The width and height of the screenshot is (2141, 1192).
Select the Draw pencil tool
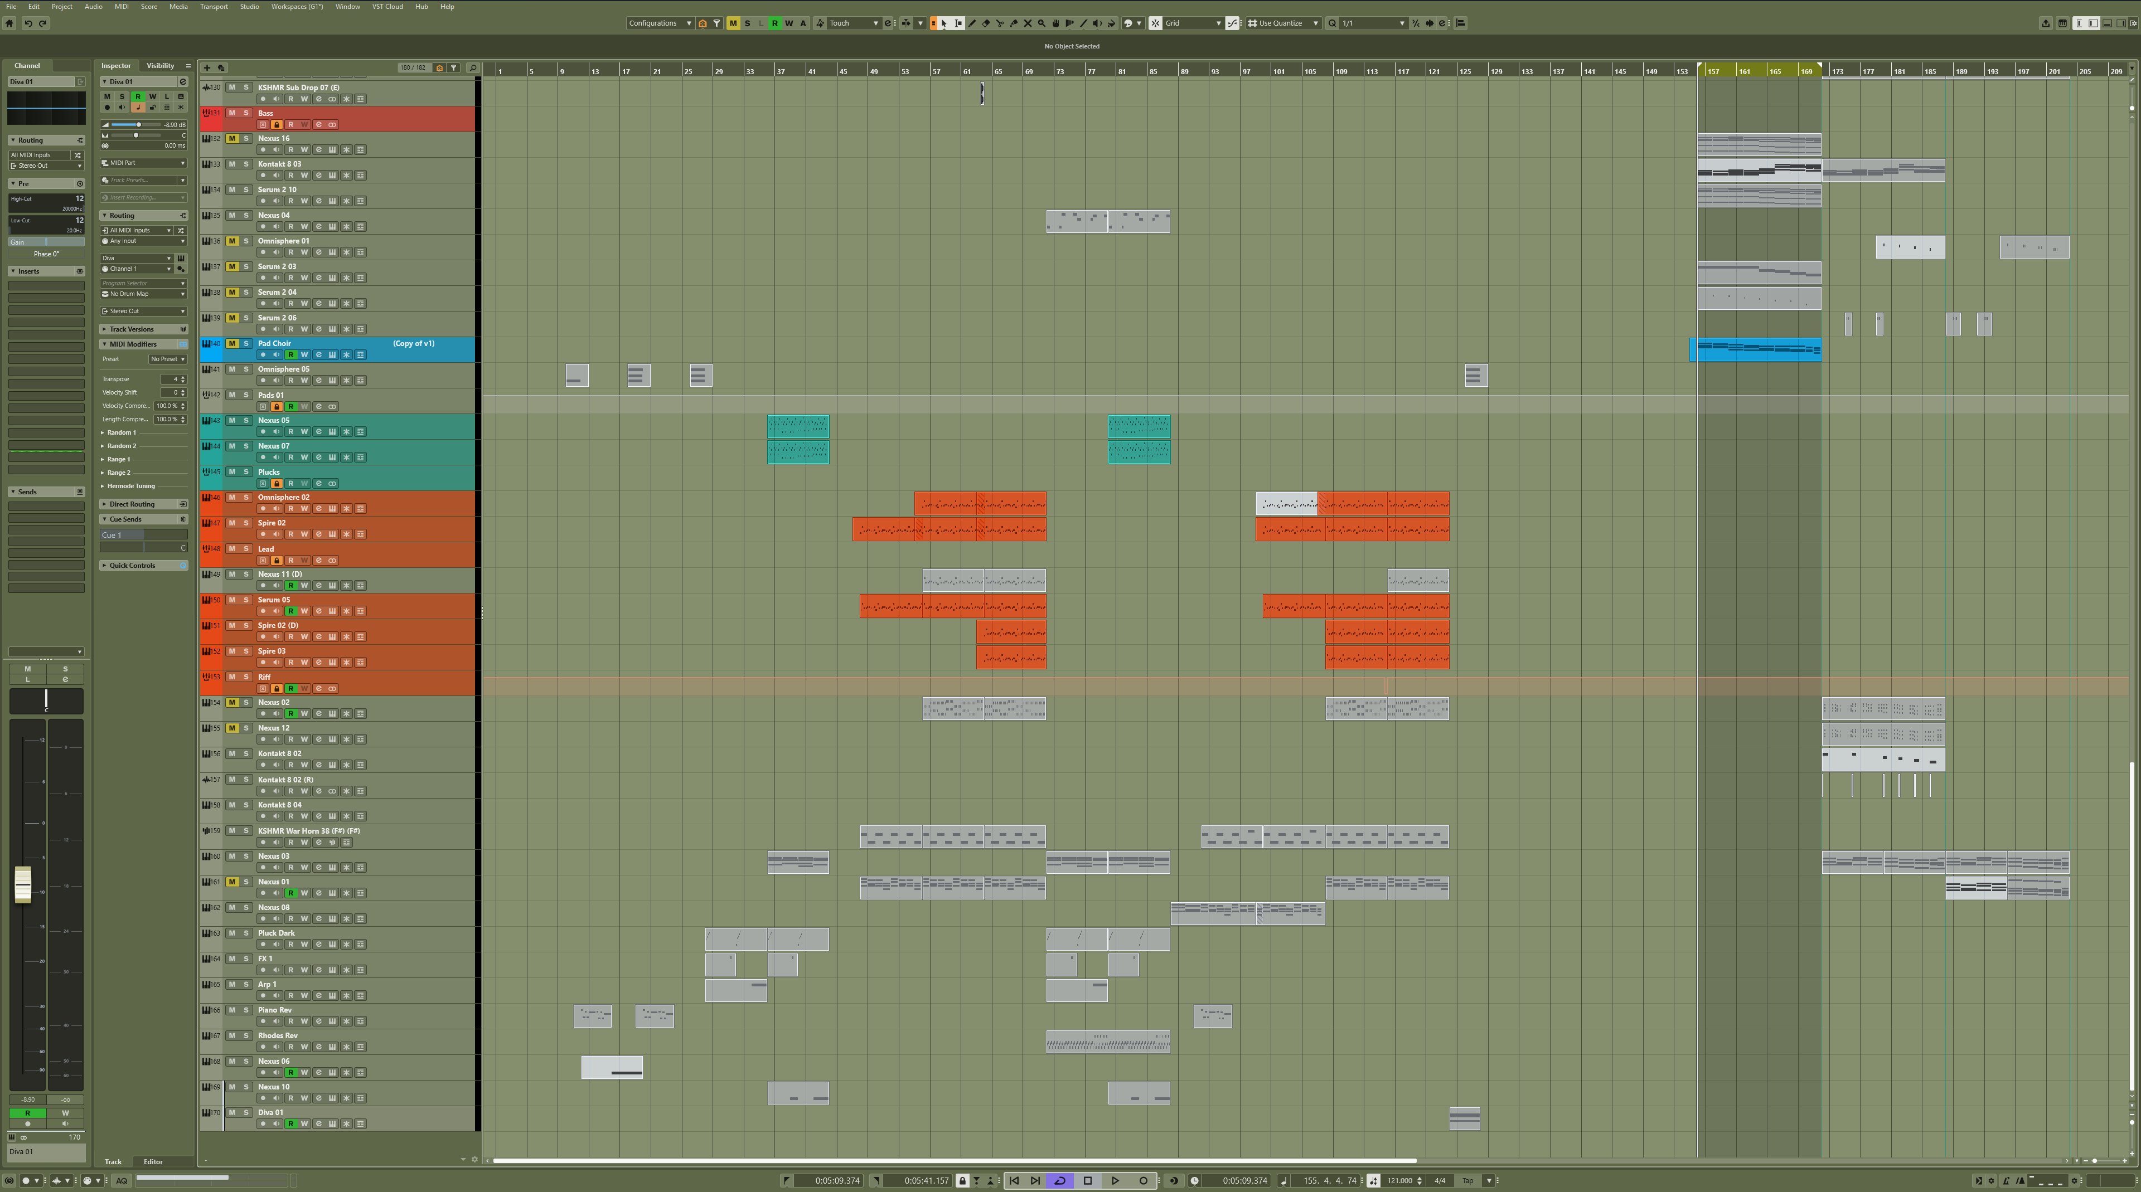972,23
